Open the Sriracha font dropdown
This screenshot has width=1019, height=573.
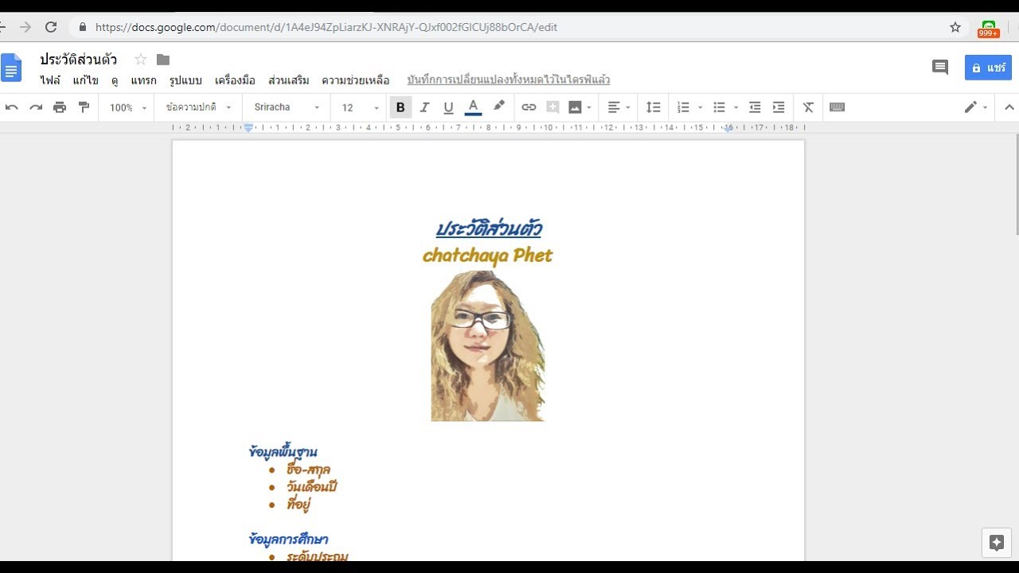287,107
